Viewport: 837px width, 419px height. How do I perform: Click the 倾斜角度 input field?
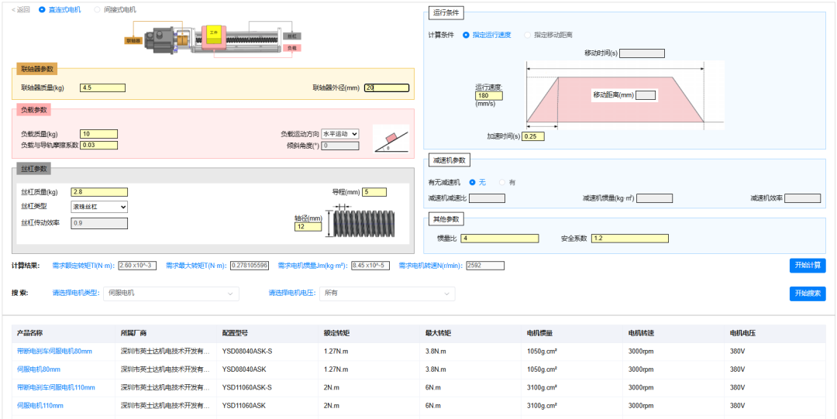(340, 145)
